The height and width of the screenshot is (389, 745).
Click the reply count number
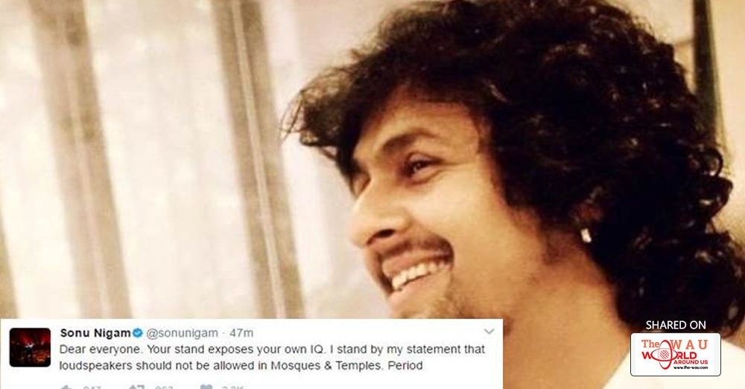pyautogui.click(x=92, y=388)
